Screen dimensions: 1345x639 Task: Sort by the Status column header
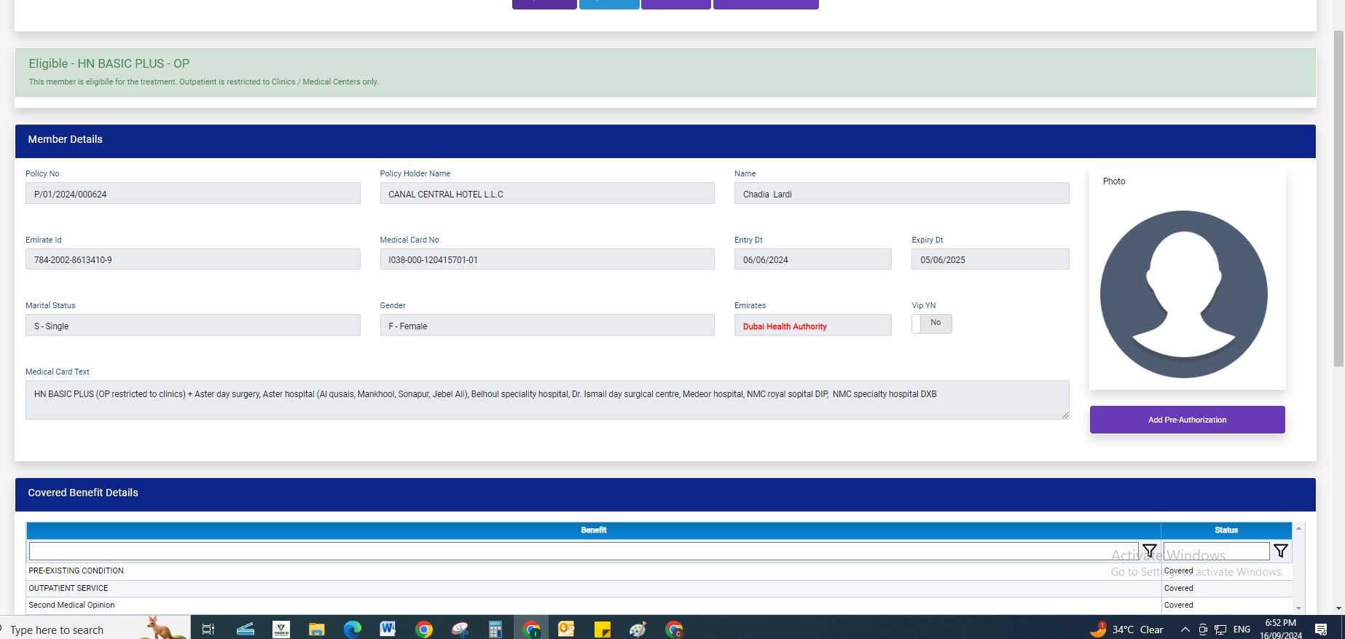1226,530
